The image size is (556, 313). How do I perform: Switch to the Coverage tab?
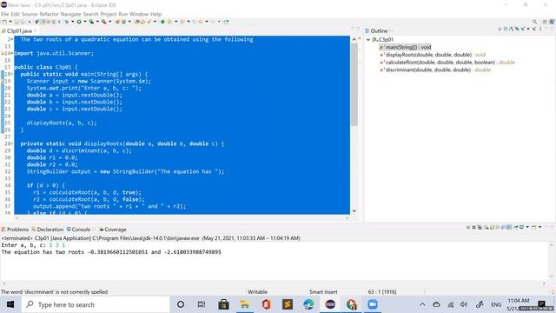click(x=113, y=230)
